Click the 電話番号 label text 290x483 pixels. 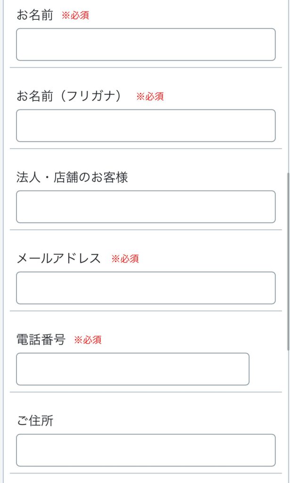pos(40,340)
